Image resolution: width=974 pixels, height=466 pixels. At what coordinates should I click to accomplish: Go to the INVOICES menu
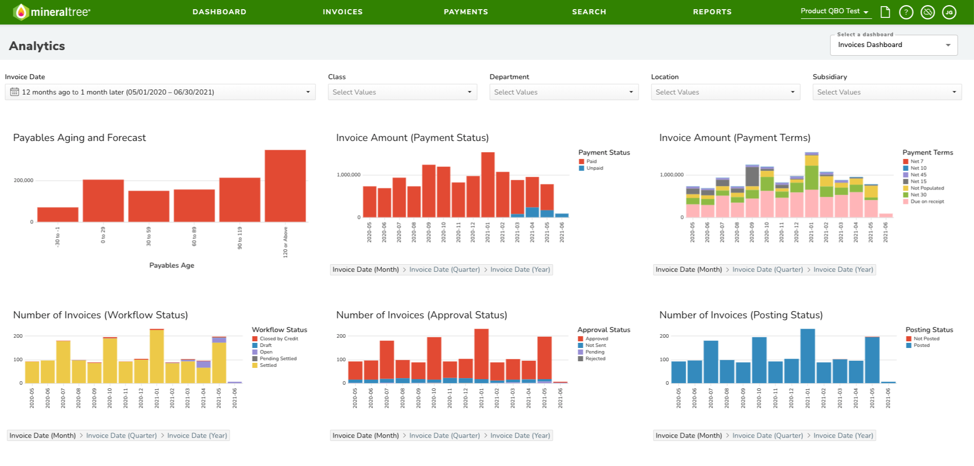pos(343,12)
